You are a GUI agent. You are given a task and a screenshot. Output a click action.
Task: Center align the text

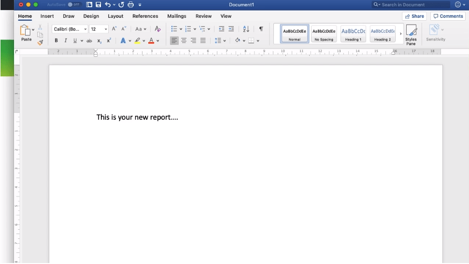[x=184, y=41]
